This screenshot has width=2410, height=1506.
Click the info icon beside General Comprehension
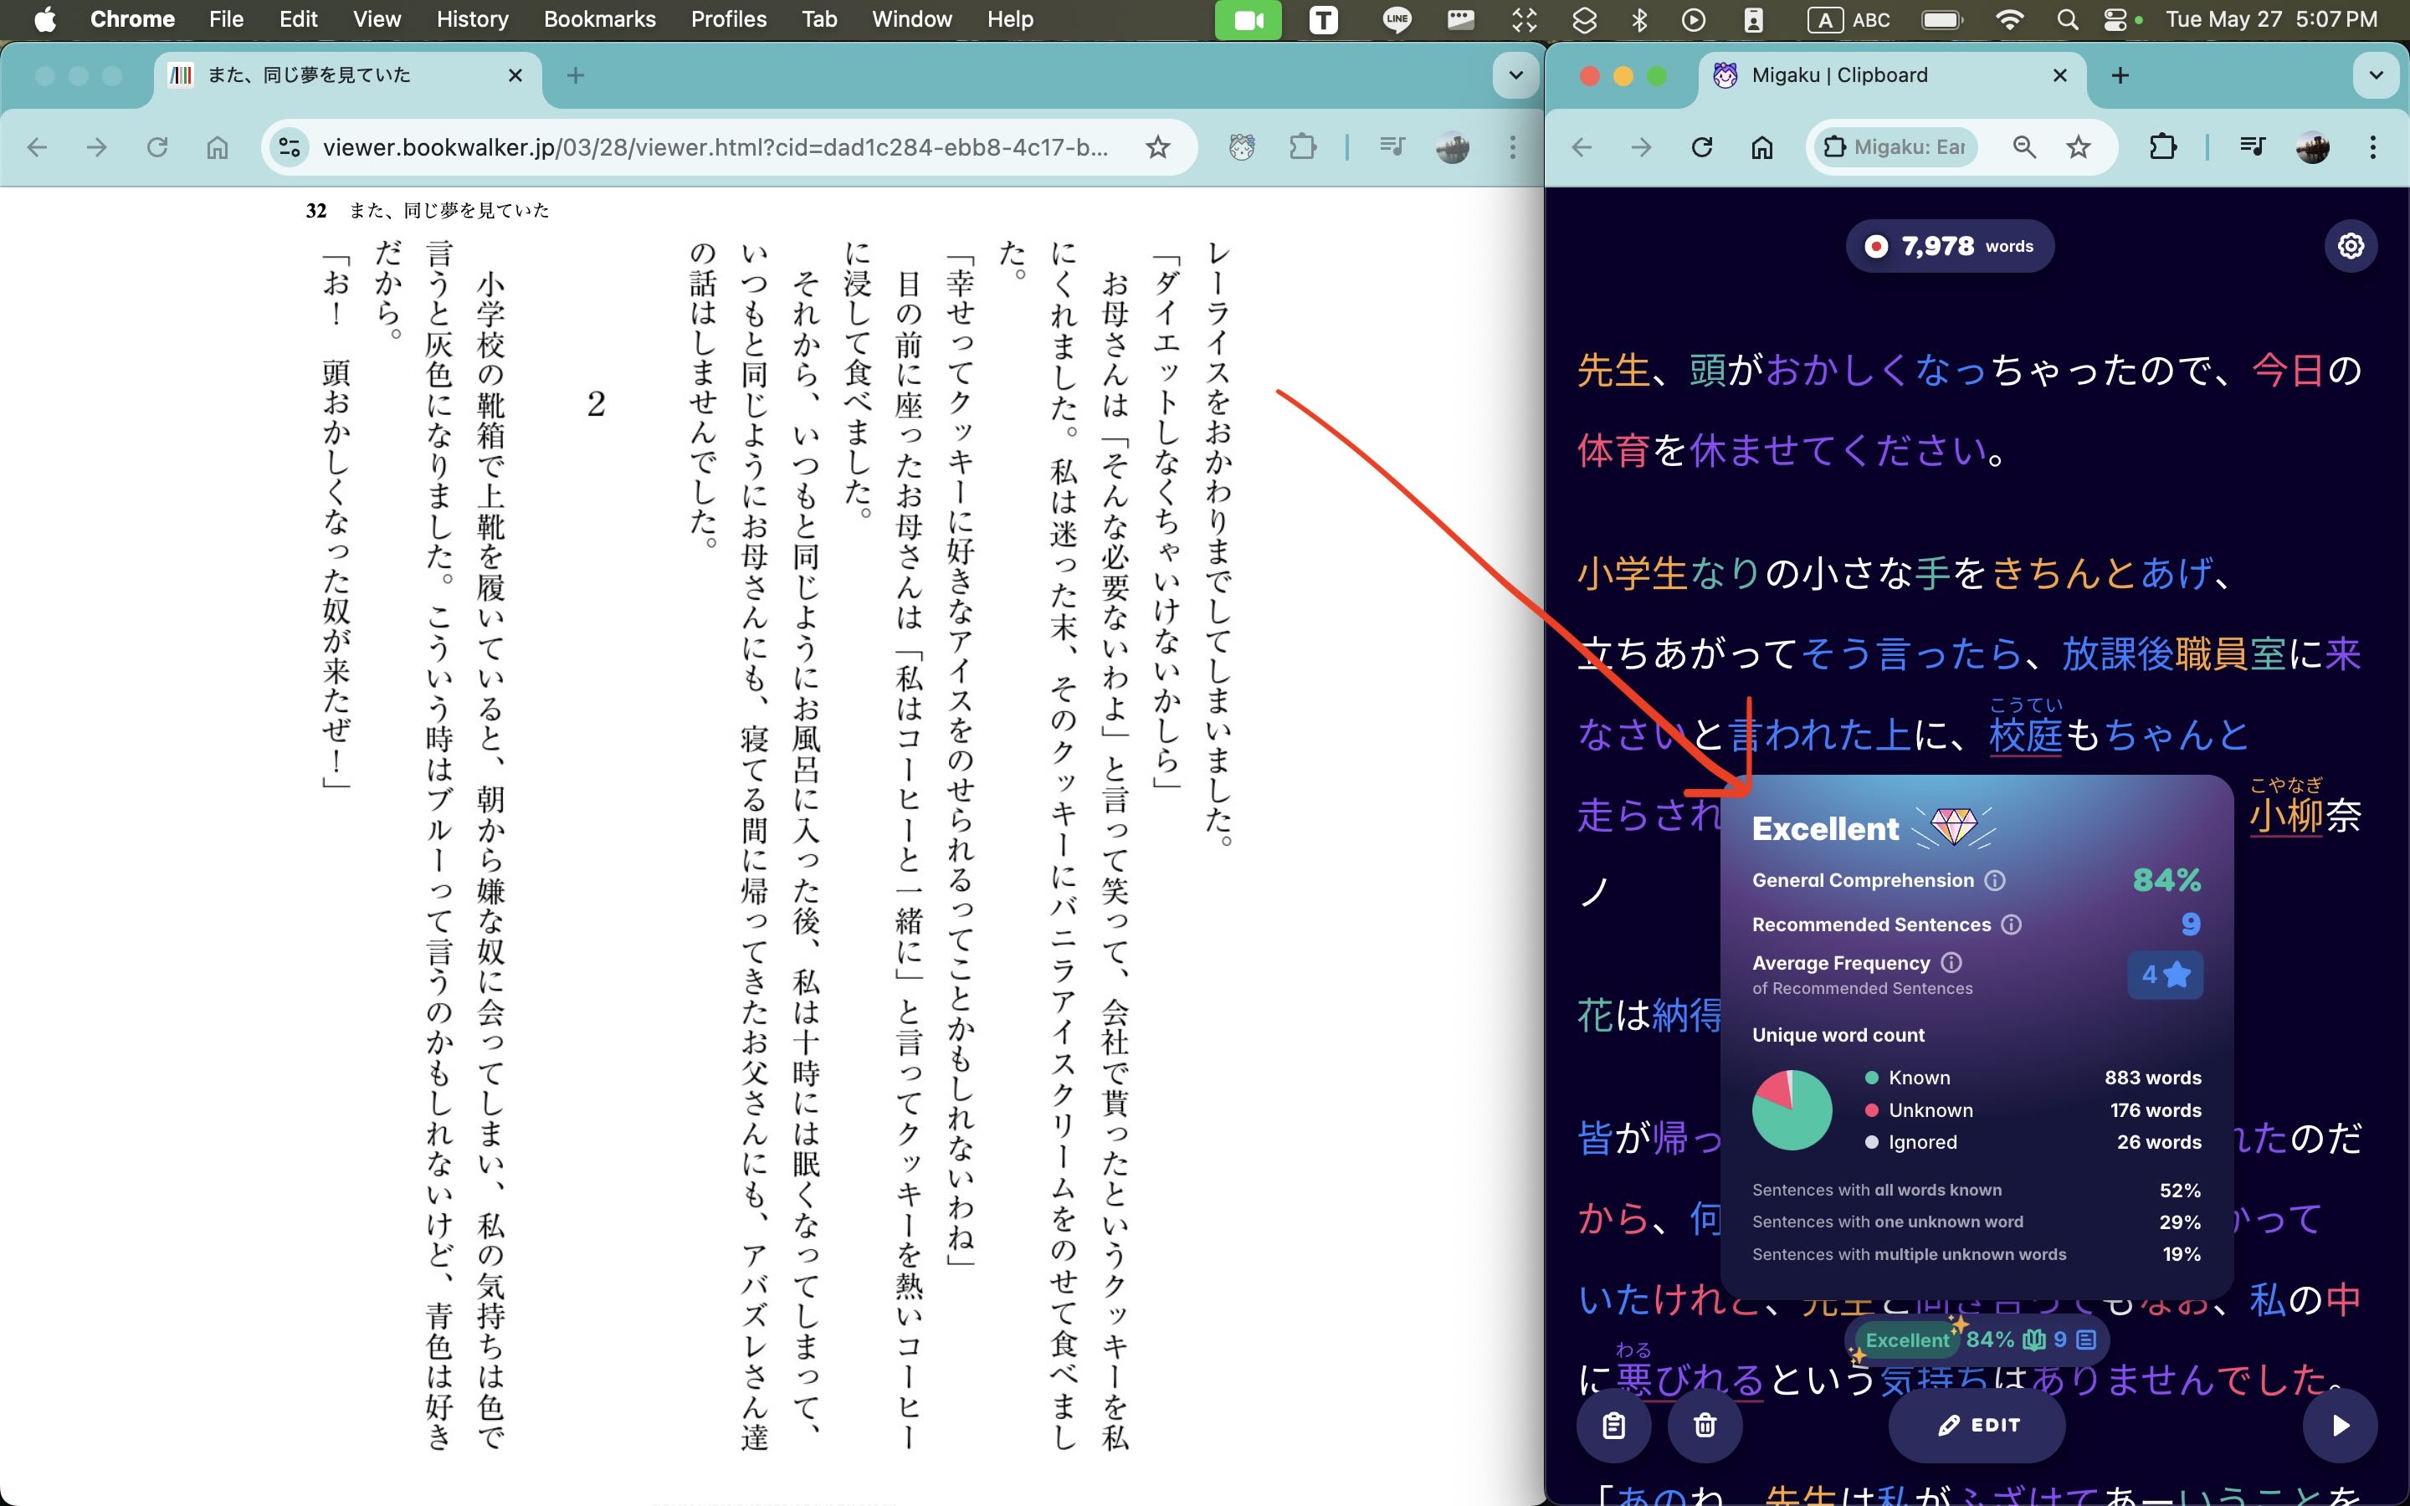1995,880
